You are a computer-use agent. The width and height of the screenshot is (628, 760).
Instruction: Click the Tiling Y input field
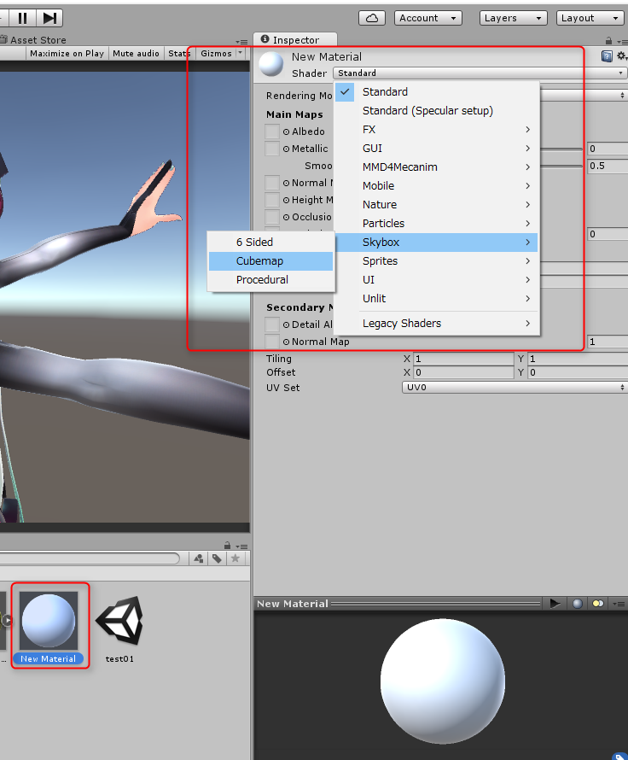point(578,359)
